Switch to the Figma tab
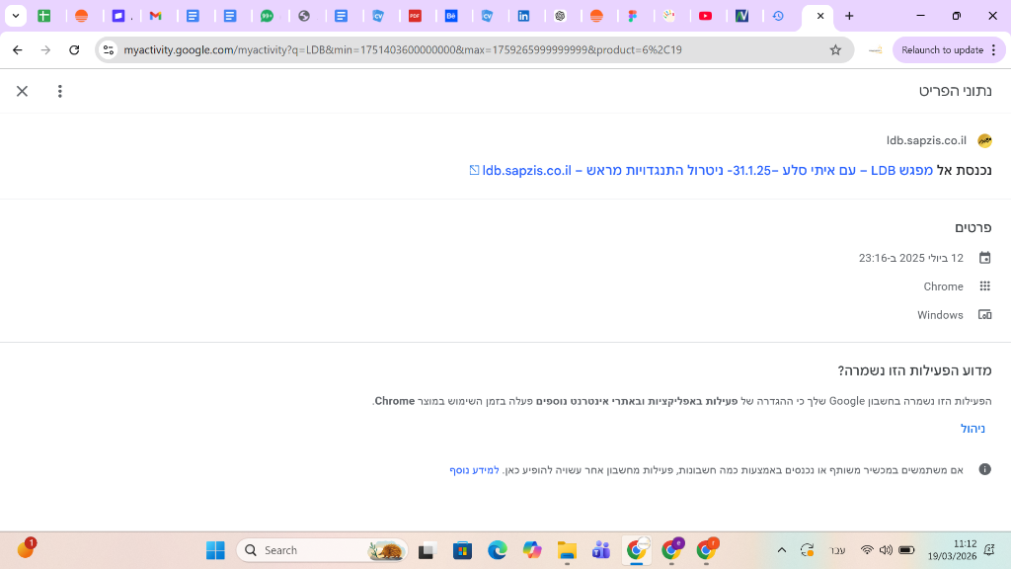The image size is (1011, 569). 633,16
